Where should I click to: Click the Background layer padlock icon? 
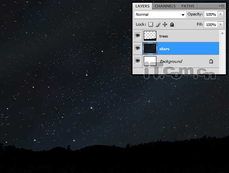(x=211, y=61)
